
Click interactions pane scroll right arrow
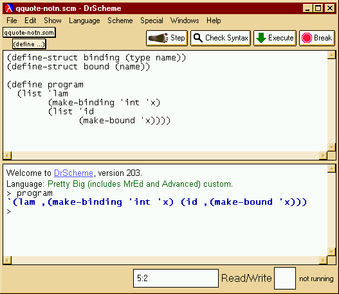[323, 261]
